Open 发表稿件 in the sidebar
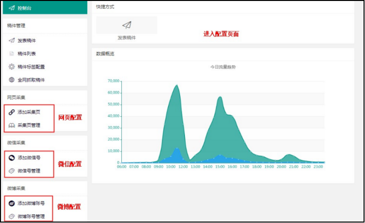 27,41
